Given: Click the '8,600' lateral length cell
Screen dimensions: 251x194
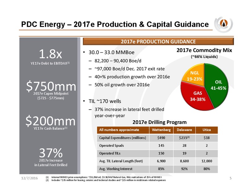Looking at the screenshot, I should coord(184,161).
